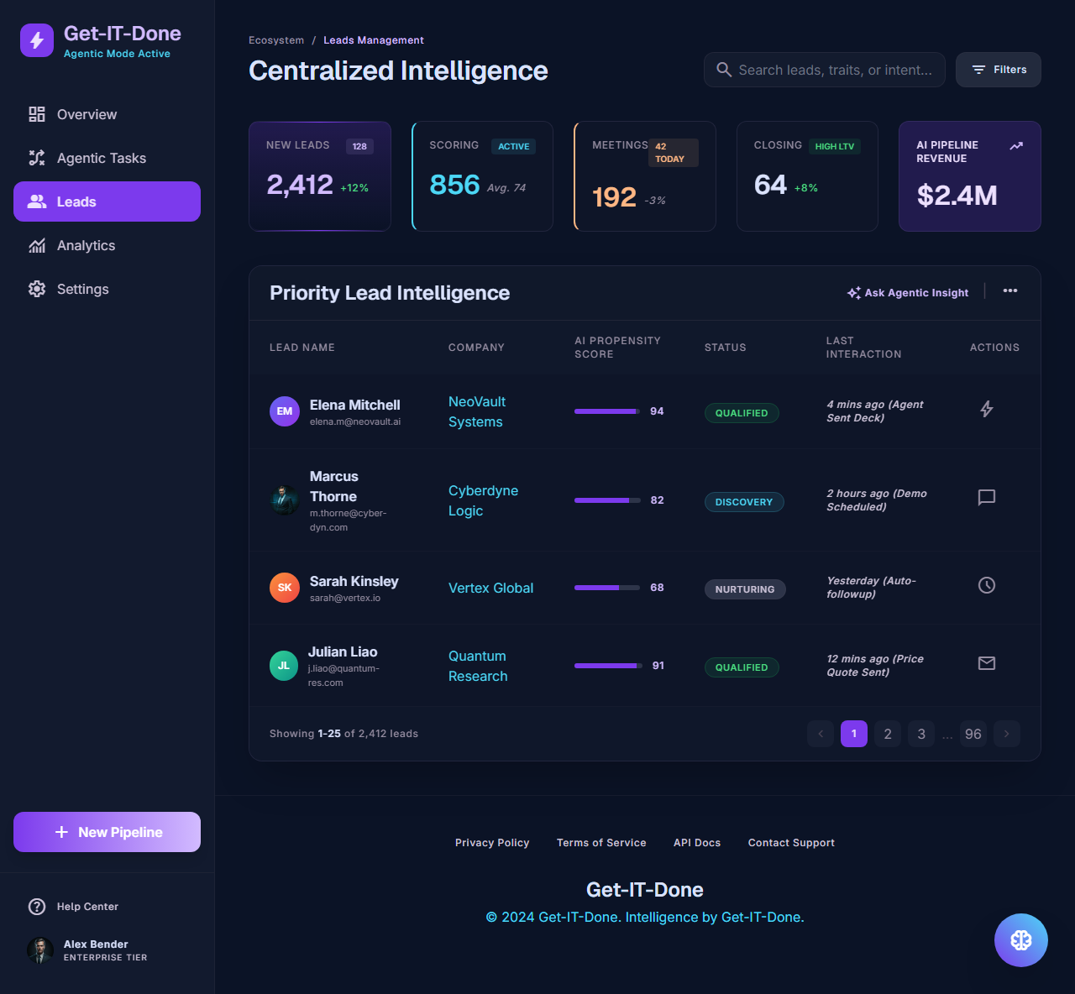Click the trending arrow icon on AI Pipeline Revenue

(x=1016, y=146)
